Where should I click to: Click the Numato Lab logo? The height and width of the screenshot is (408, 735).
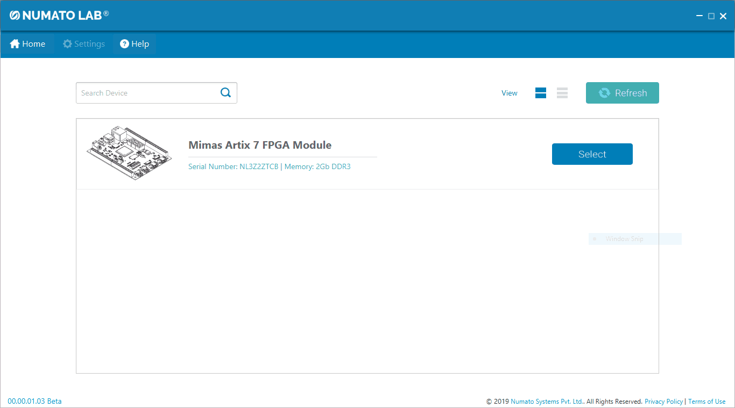[x=59, y=15]
